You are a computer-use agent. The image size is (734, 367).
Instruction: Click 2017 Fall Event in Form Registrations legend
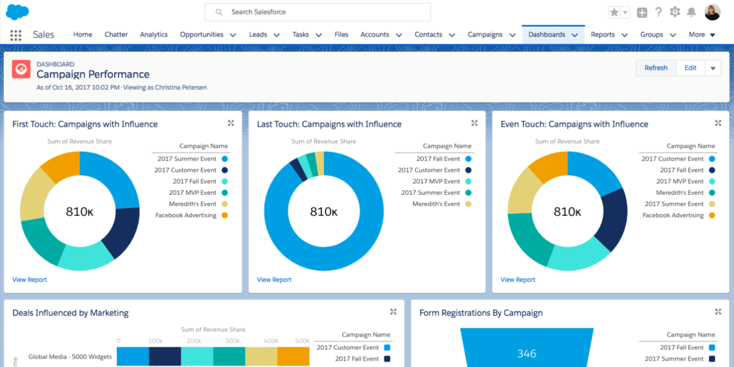coord(682,347)
